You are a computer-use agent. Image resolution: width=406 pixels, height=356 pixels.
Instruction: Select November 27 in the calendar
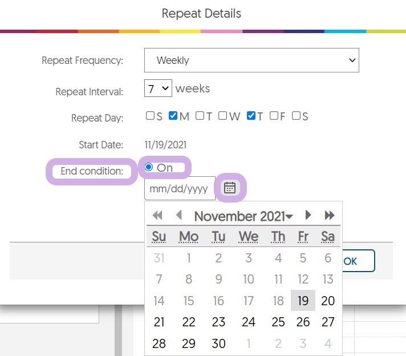(328, 322)
